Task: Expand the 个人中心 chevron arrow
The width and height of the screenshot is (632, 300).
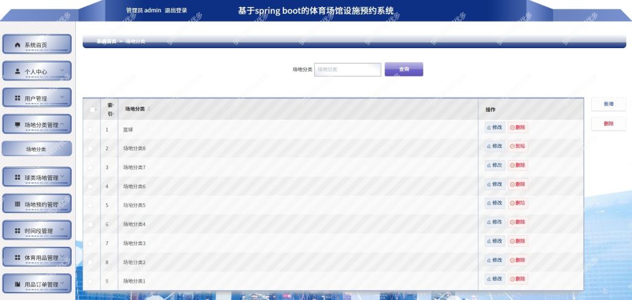Action: point(62,70)
